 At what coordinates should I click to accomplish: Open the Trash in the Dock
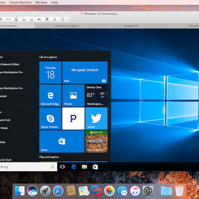point(179,191)
